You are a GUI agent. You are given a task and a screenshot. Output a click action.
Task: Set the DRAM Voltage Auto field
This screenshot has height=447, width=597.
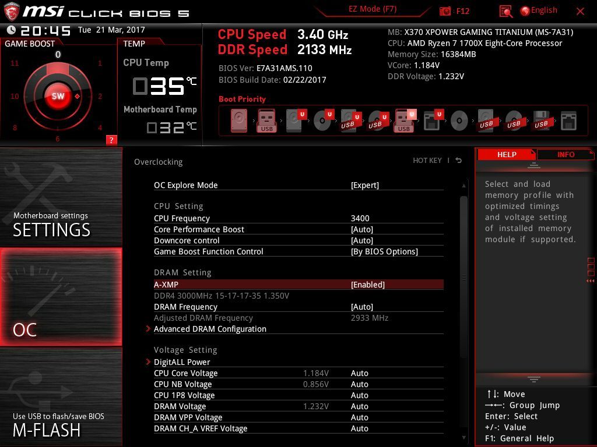coord(359,406)
